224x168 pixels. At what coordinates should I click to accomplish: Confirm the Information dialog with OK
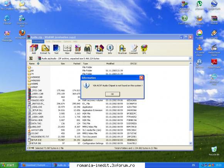pos(113,94)
